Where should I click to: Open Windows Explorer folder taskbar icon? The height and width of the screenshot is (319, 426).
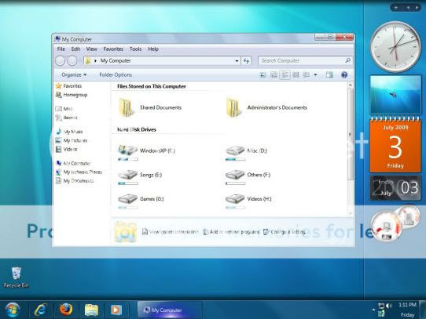pos(91,310)
